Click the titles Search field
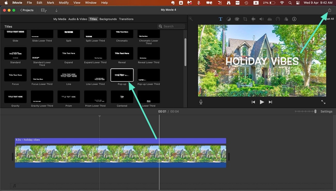Viewport: 336px width, 191px height. (171, 26)
